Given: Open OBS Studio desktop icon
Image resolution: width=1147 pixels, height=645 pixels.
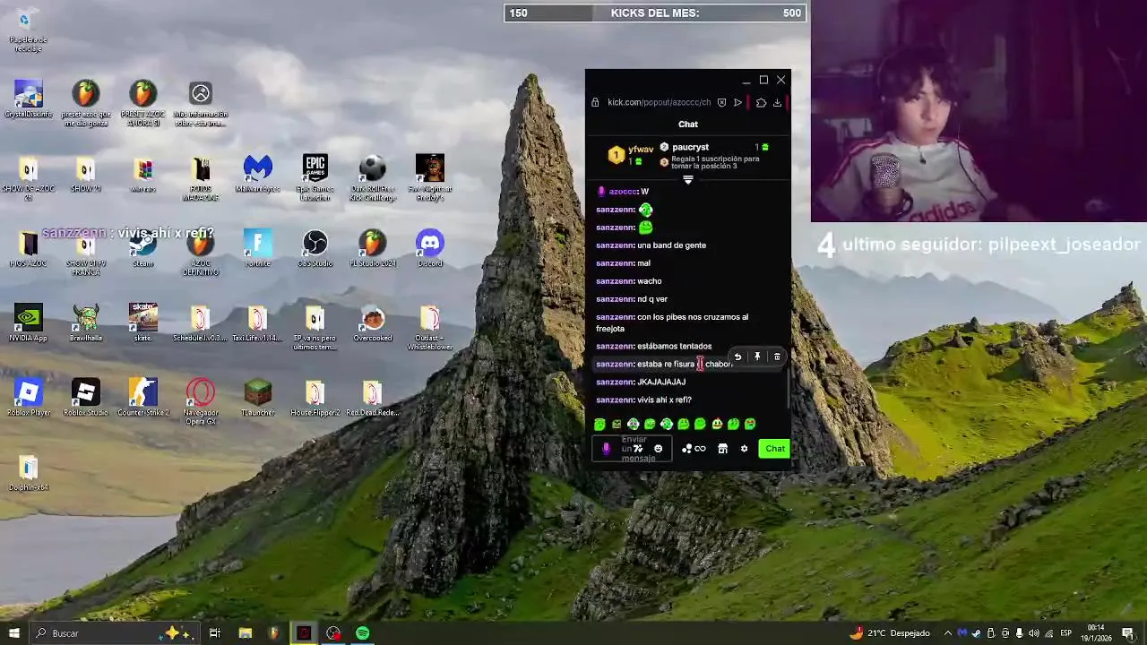Looking at the screenshot, I should click(315, 248).
